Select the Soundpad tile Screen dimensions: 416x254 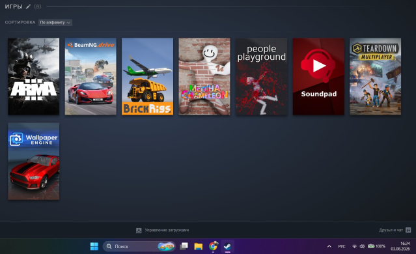(x=318, y=76)
